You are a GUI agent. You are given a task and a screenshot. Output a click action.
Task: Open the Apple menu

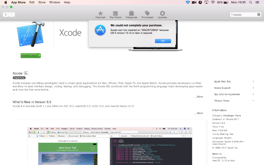pyautogui.click(x=5, y=2)
